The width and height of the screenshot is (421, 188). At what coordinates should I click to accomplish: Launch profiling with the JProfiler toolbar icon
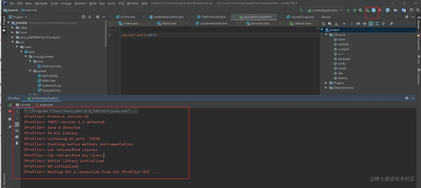point(374,10)
